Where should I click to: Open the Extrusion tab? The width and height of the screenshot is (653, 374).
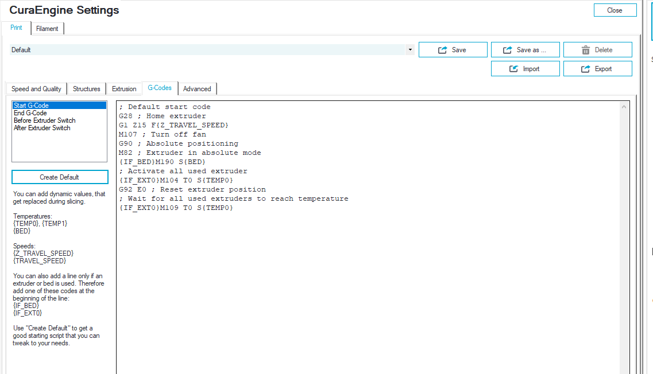[124, 88]
